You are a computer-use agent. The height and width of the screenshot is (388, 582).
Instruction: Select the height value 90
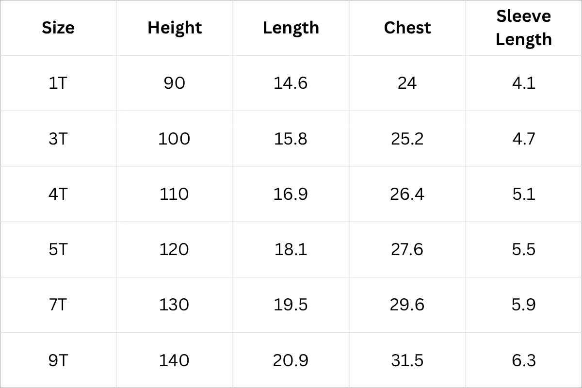175,83
